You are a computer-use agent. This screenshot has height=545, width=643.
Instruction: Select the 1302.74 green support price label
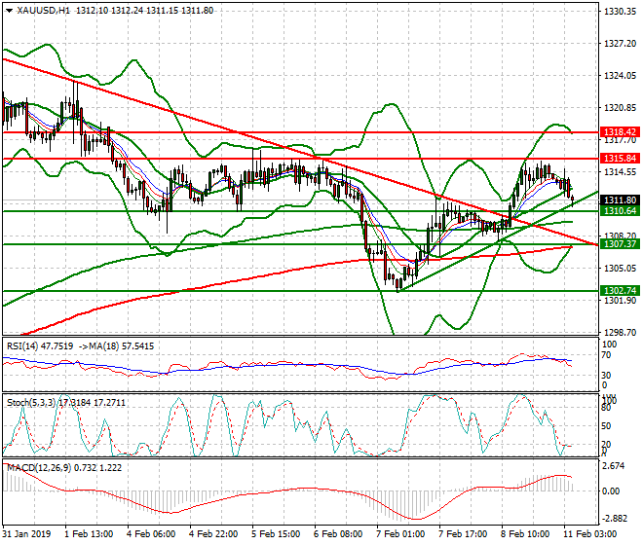pyautogui.click(x=619, y=290)
